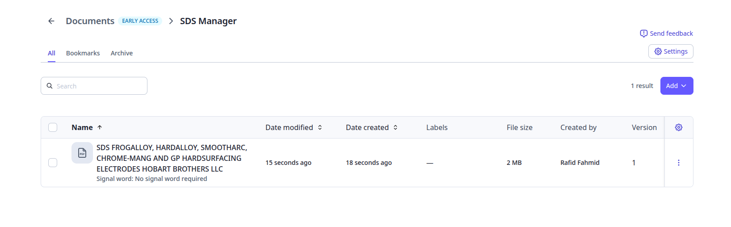The height and width of the screenshot is (227, 731).
Task: Open the Settings button
Action: click(671, 51)
